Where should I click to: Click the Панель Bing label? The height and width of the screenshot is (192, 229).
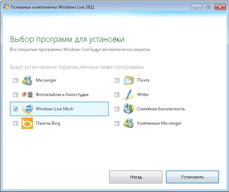(x=48, y=123)
